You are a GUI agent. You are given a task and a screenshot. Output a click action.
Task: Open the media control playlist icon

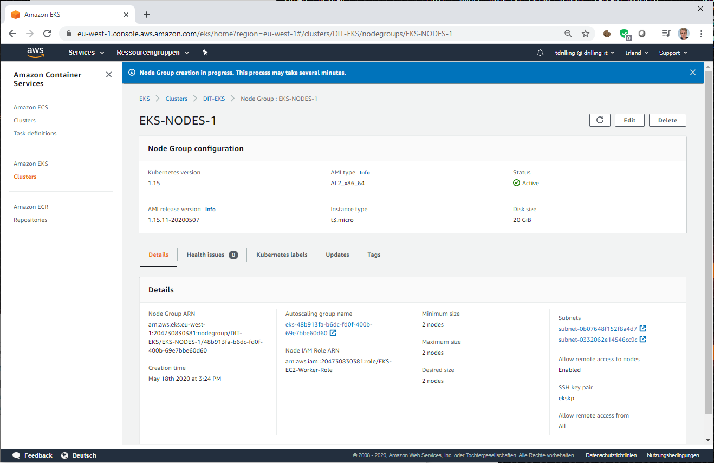666,34
